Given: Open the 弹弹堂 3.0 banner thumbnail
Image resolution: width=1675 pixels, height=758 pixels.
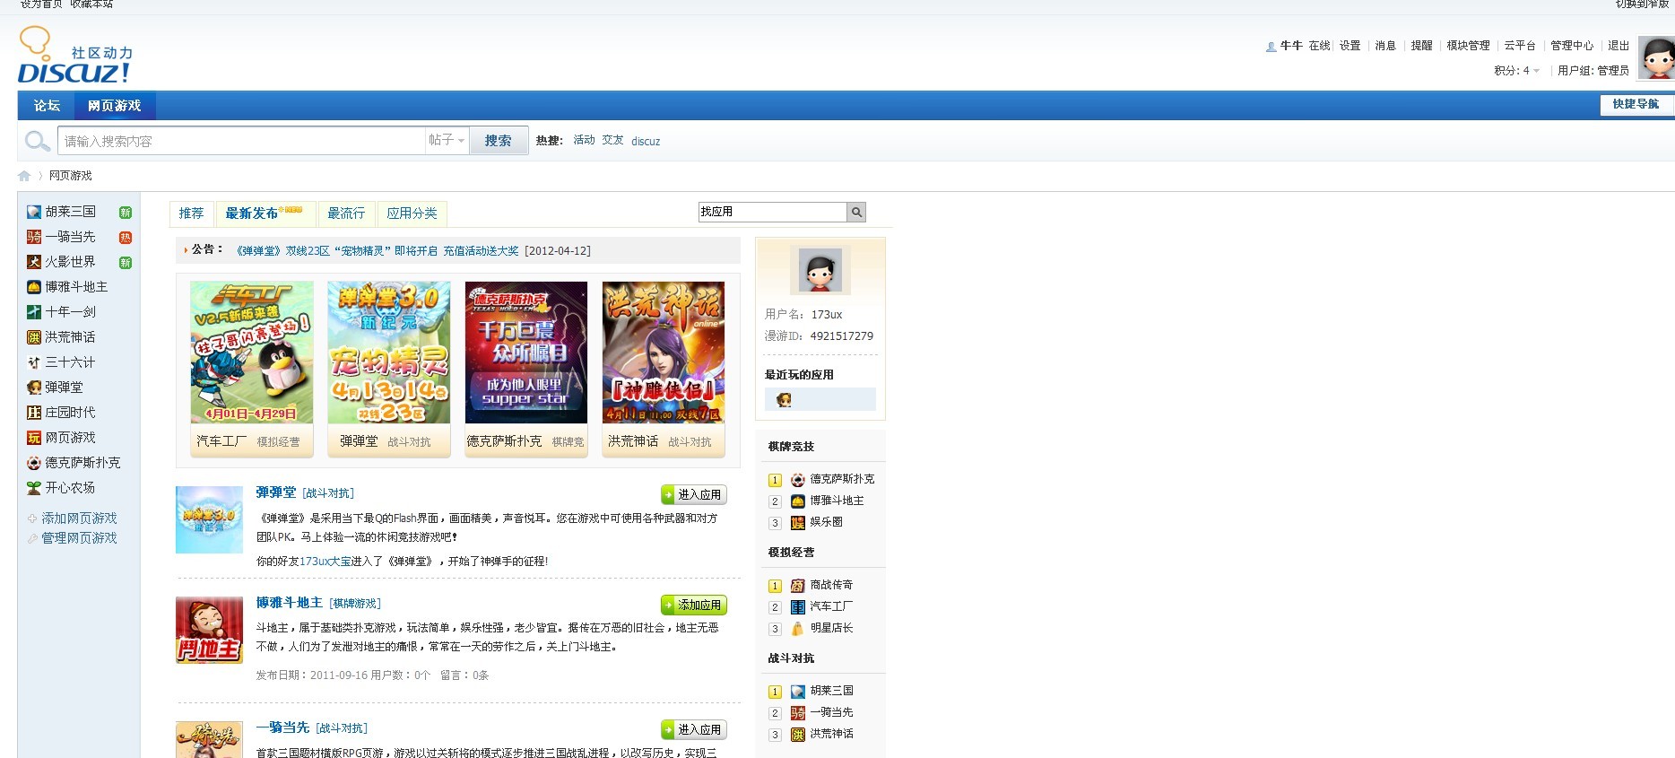Looking at the screenshot, I should (389, 353).
